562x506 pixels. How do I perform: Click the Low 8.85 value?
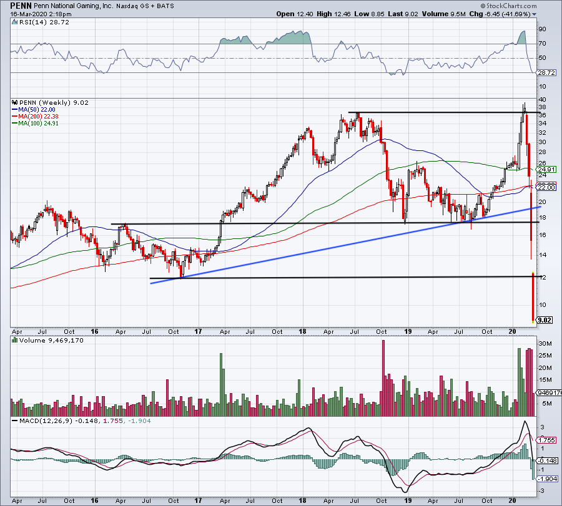point(369,14)
